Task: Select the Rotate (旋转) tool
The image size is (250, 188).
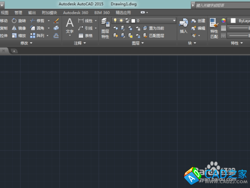Action: [18, 20]
